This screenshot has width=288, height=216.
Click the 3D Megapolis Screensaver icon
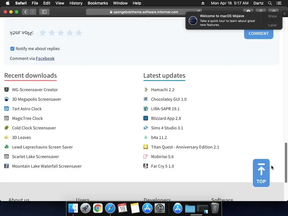point(6,99)
